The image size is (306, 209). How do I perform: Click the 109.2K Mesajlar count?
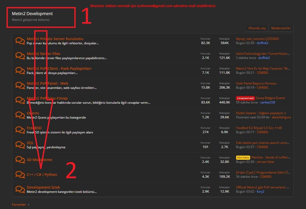click(225, 177)
